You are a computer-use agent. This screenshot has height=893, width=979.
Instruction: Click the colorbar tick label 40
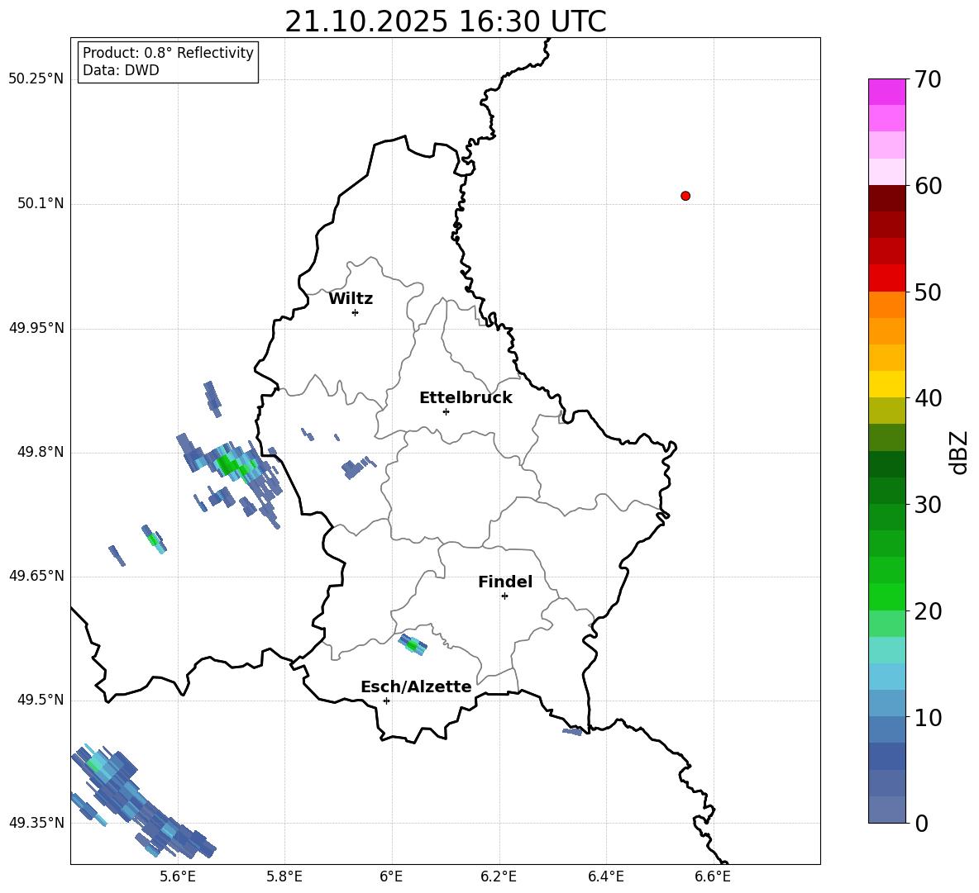pyautogui.click(x=928, y=398)
